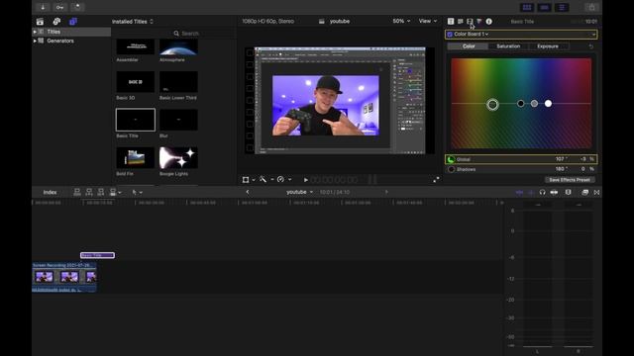Open the Title inspector icon
This screenshot has height=356, width=634.
click(451, 21)
